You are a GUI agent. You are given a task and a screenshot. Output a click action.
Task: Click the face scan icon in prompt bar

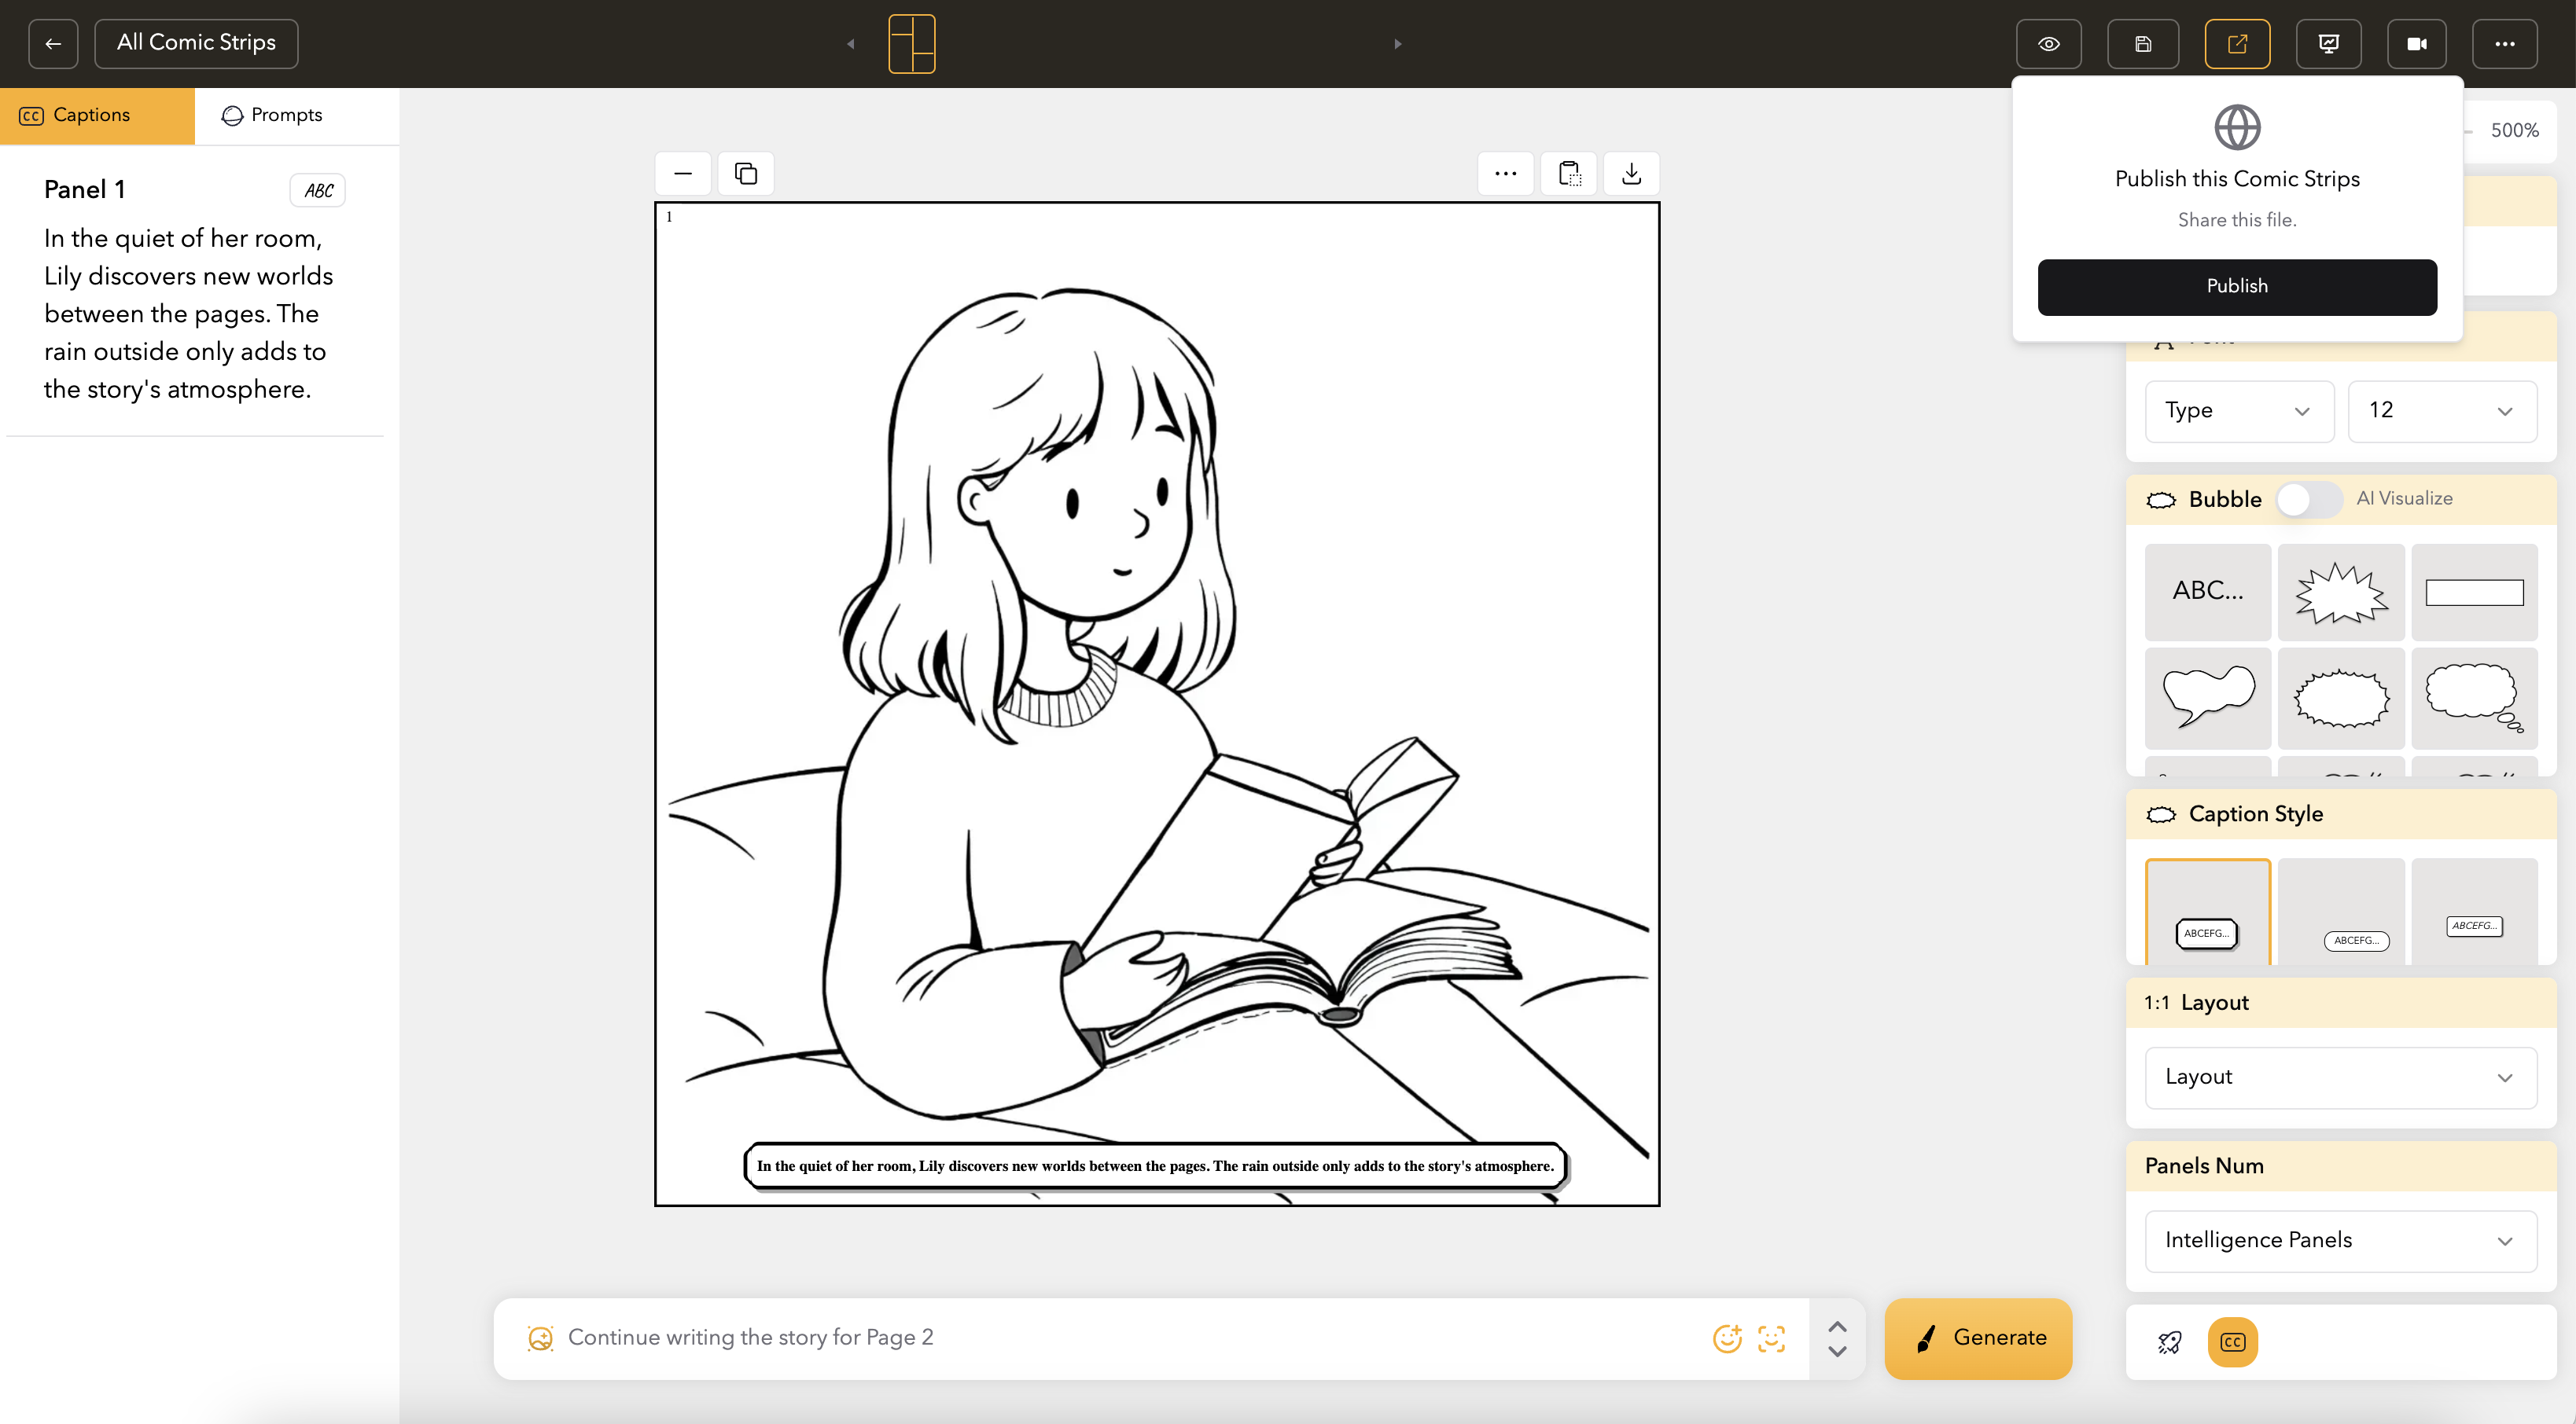1771,1338
